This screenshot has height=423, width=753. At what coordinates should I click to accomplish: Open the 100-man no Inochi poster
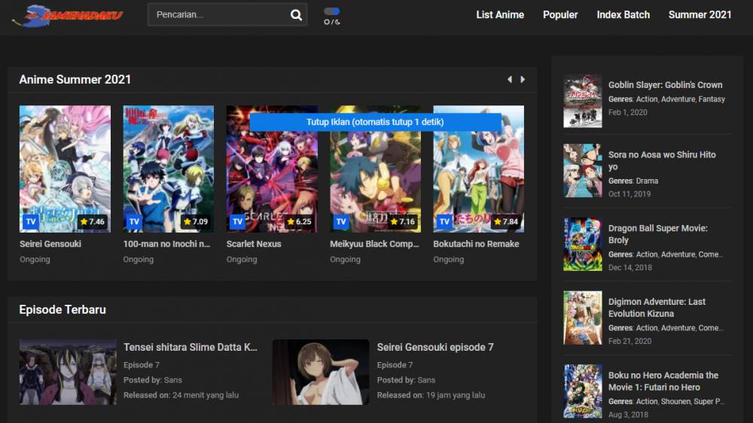tap(168, 169)
